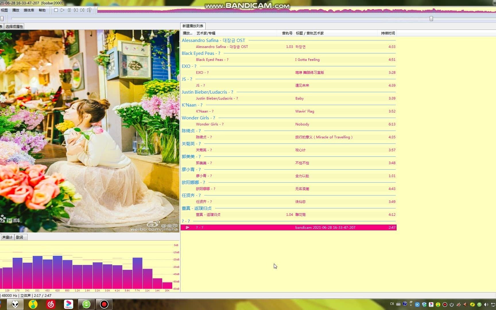Click the system volume speaker tray icon

[486, 305]
